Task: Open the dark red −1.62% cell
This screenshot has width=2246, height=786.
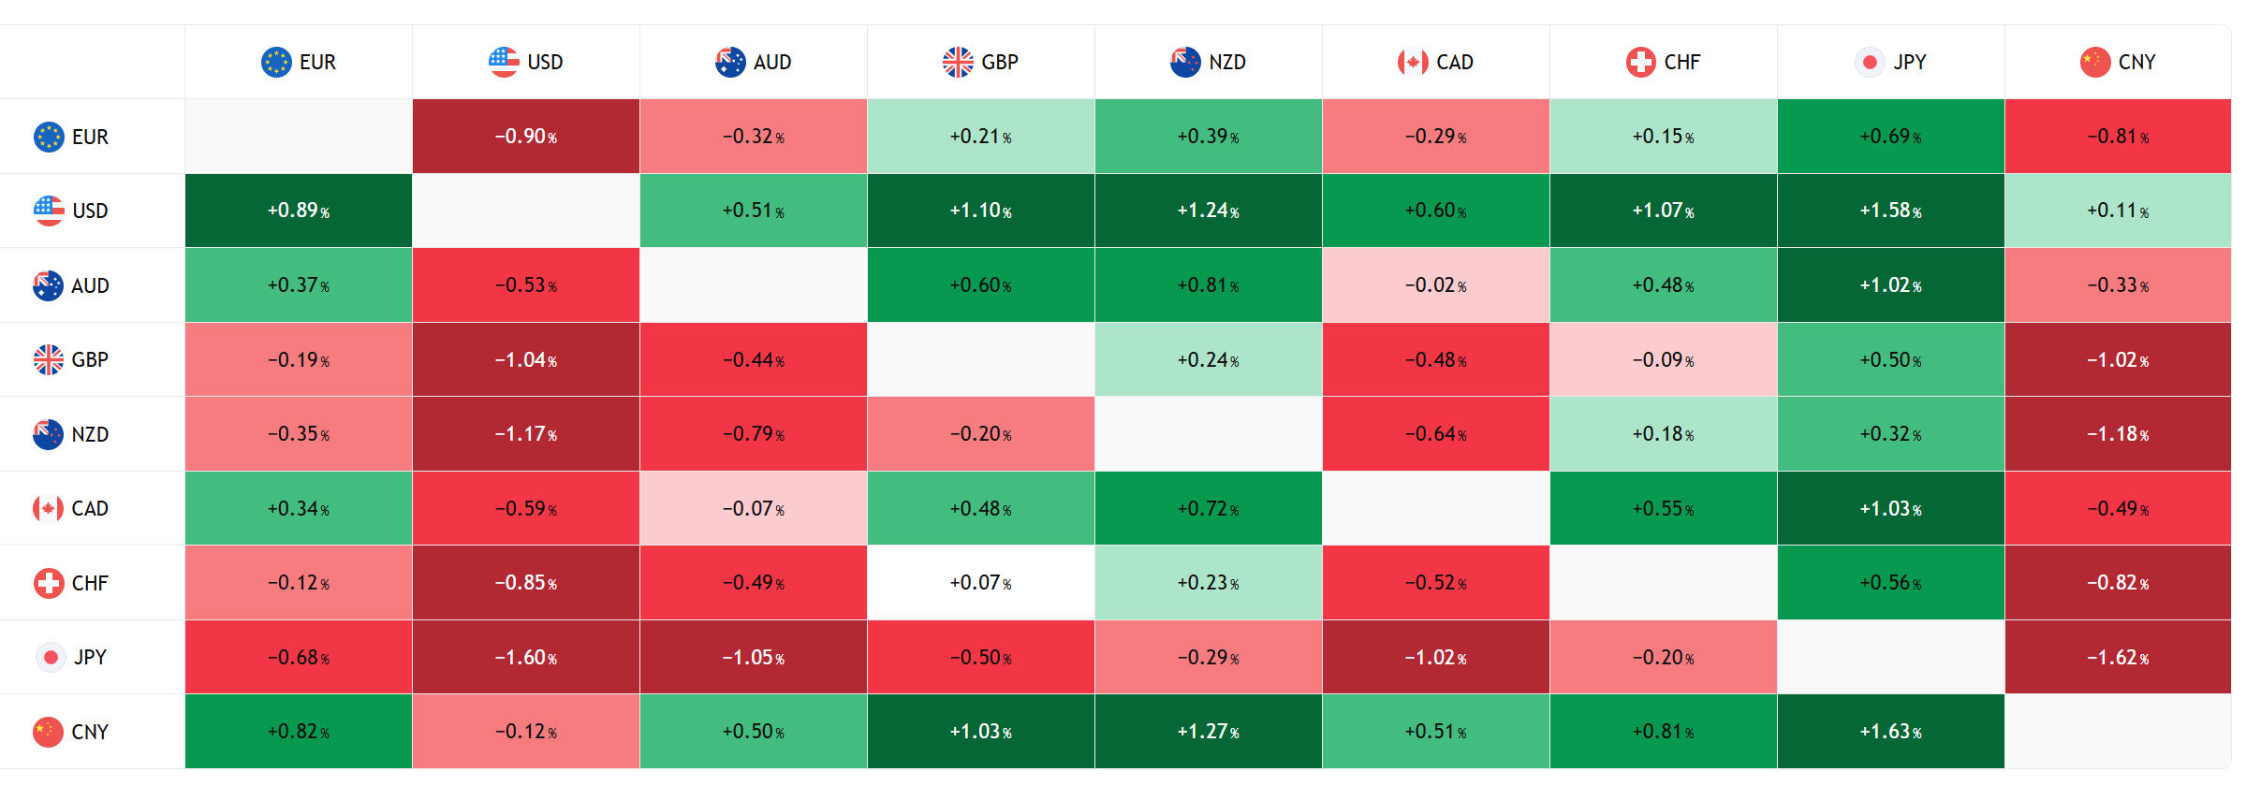Action: 2118,657
